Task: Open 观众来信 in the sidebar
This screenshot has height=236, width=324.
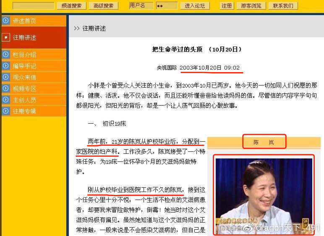Action: pos(34,77)
